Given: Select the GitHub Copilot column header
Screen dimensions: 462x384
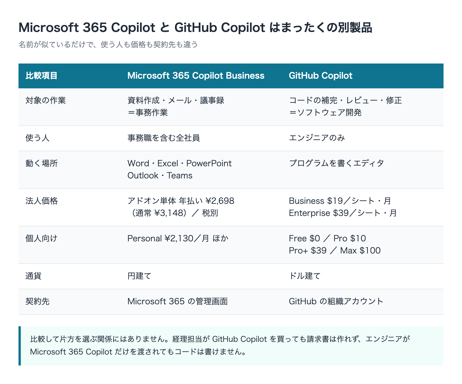Looking at the screenshot, I should point(321,76).
